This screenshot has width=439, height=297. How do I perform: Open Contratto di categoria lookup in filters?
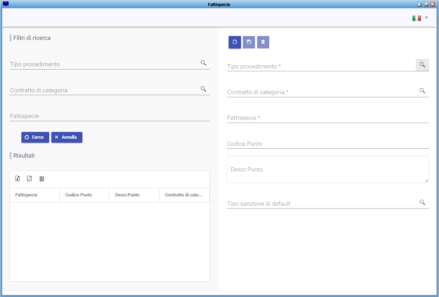pos(203,89)
